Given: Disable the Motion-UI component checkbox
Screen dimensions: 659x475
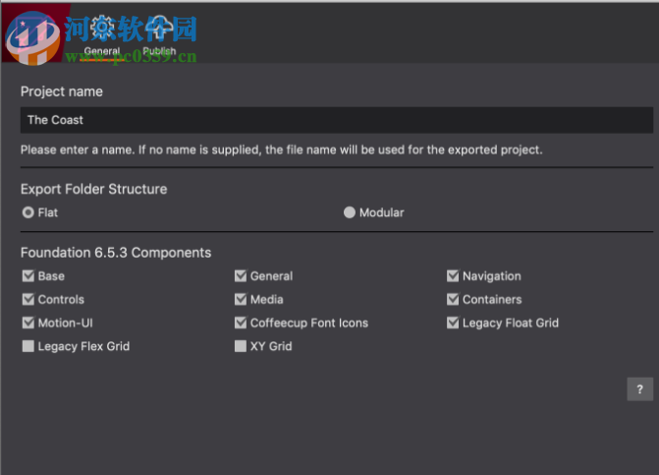Looking at the screenshot, I should 28,323.
